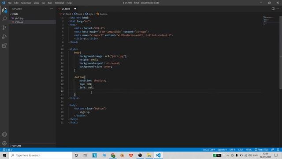Image resolution: width=282 pixels, height=159 pixels.
Task: Click the split editor right icon
Action: [273, 9]
